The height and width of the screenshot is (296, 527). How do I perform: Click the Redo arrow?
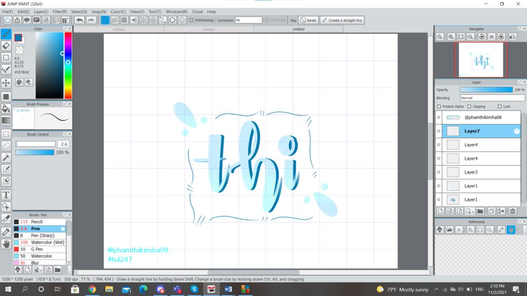pos(91,20)
